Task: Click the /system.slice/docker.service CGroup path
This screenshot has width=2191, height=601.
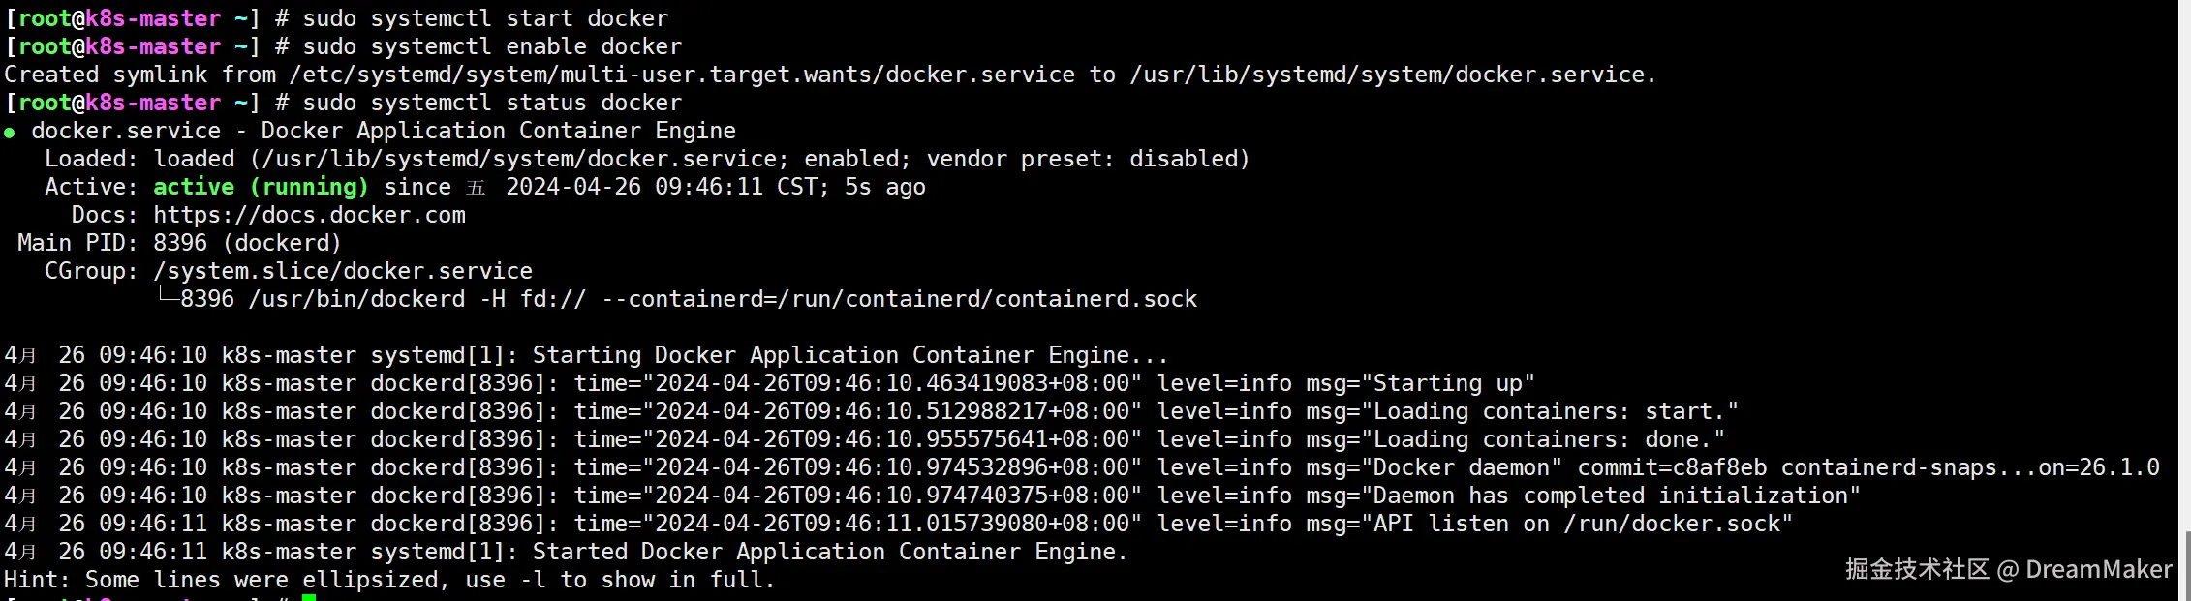Action: pos(343,271)
